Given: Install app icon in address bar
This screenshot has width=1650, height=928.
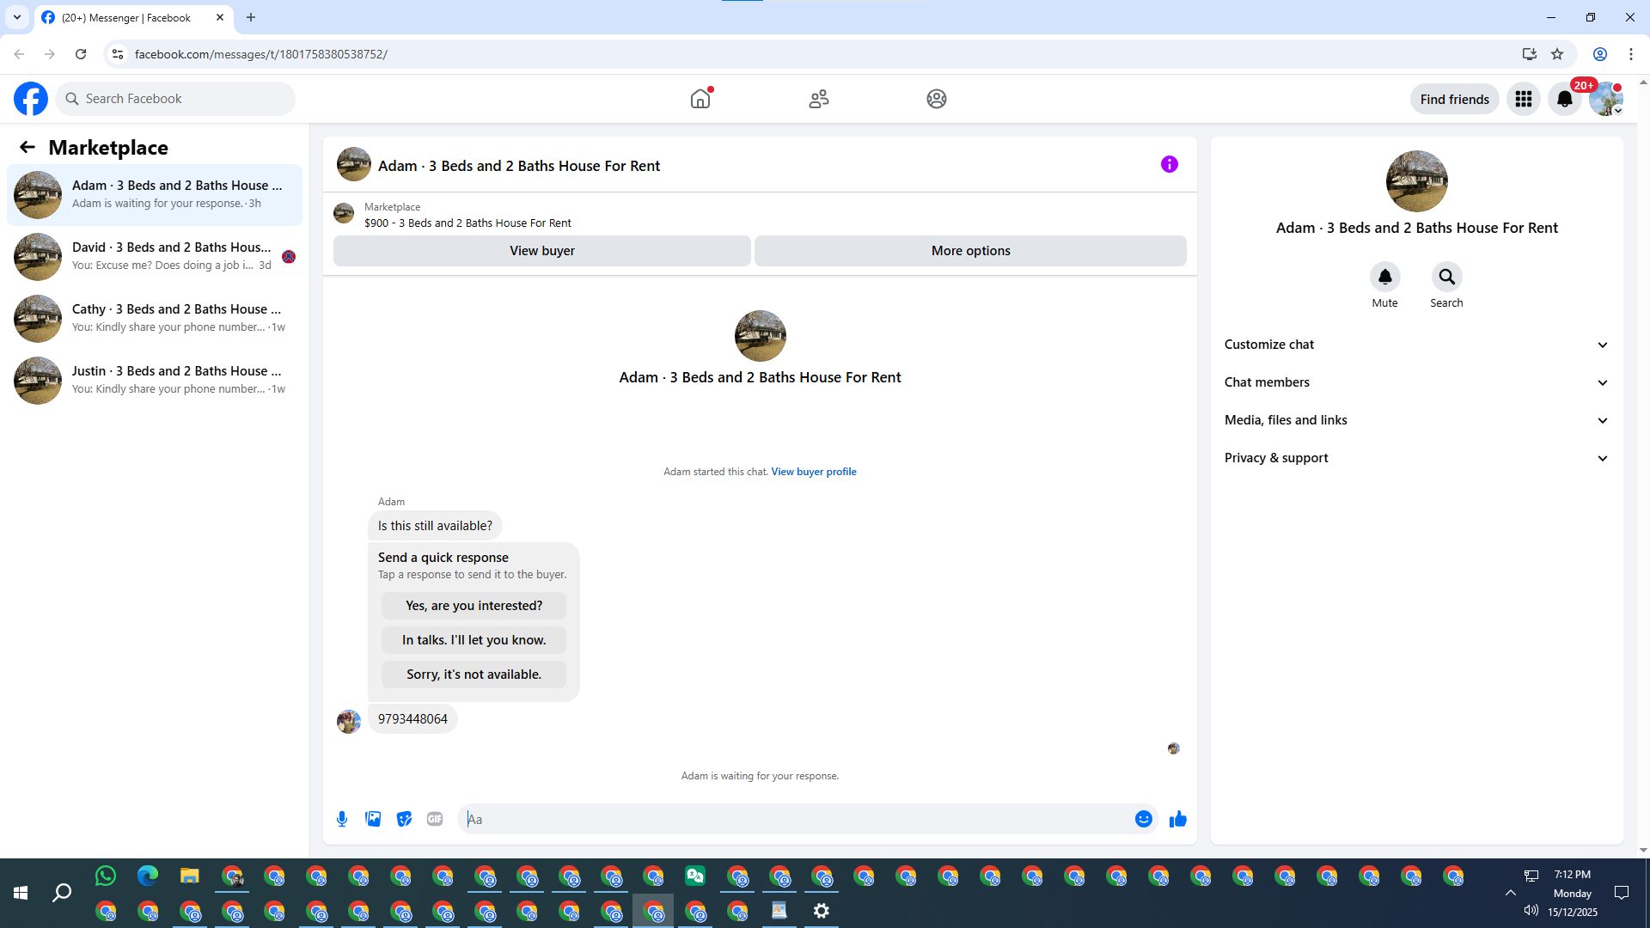Looking at the screenshot, I should tap(1530, 54).
